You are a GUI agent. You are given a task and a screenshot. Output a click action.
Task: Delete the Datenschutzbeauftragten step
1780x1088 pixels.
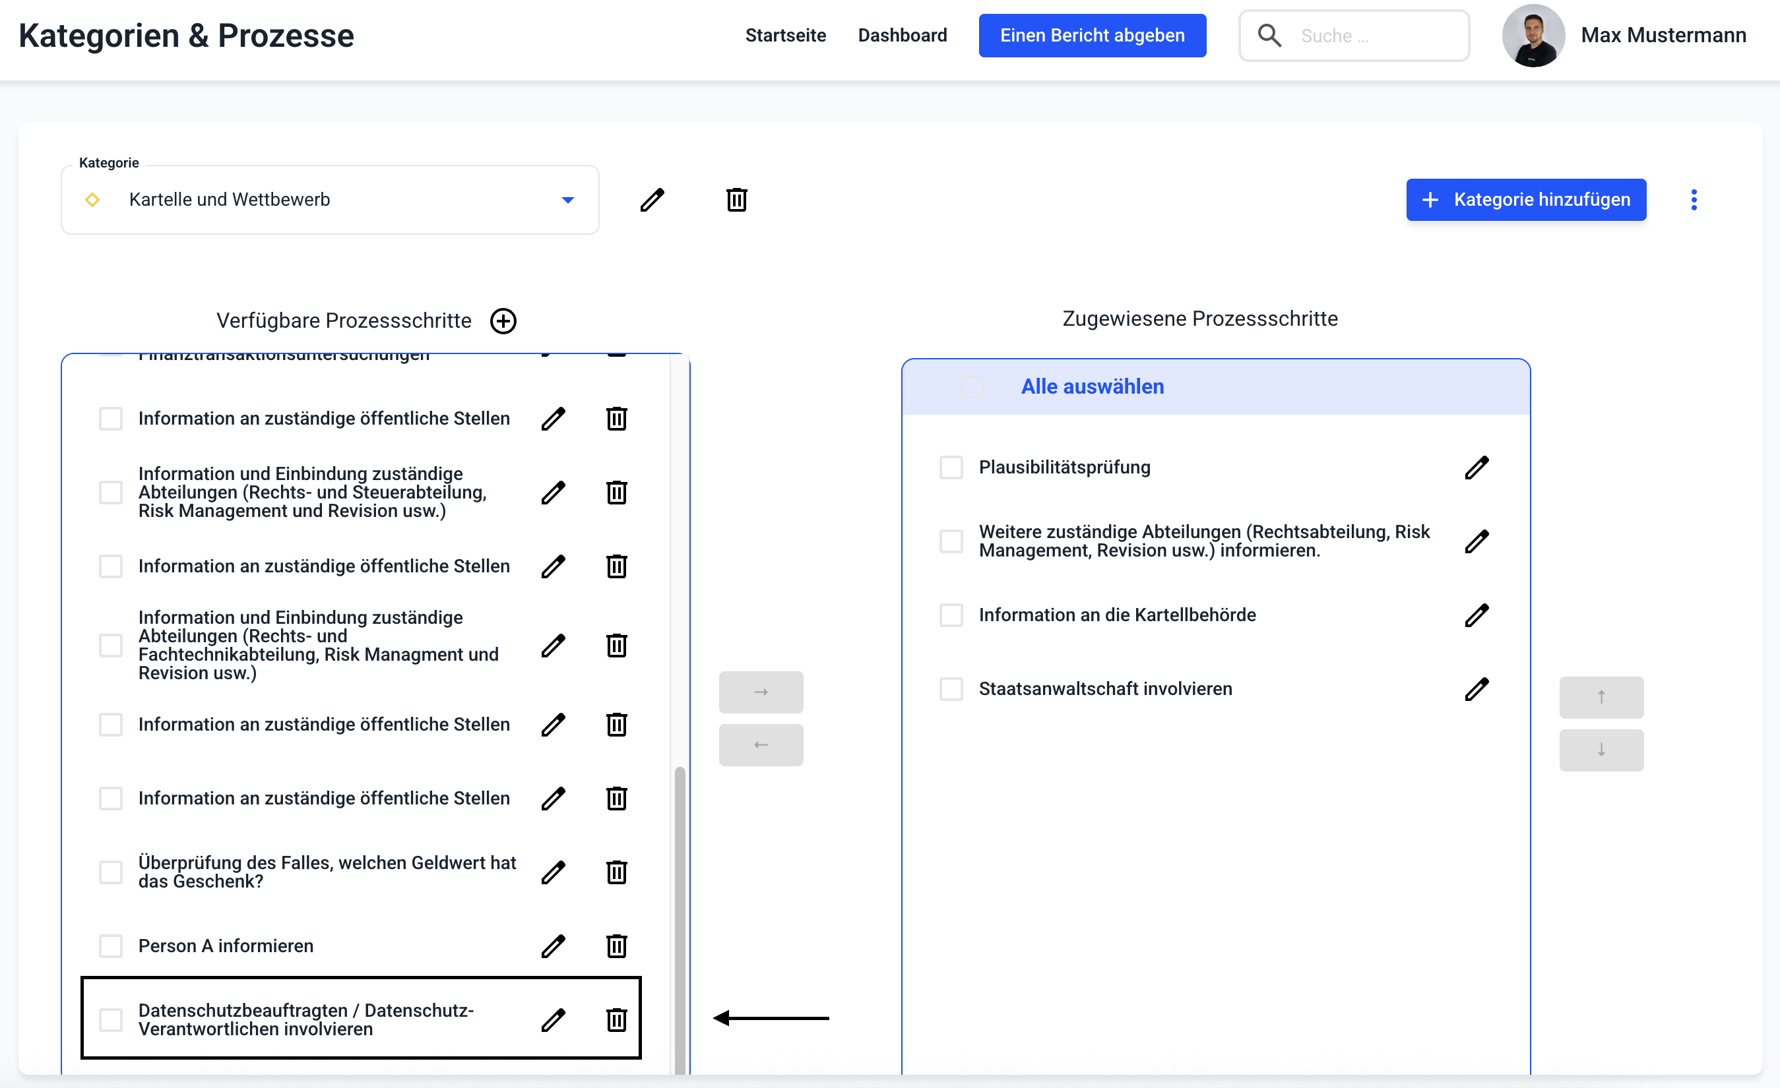click(616, 1020)
